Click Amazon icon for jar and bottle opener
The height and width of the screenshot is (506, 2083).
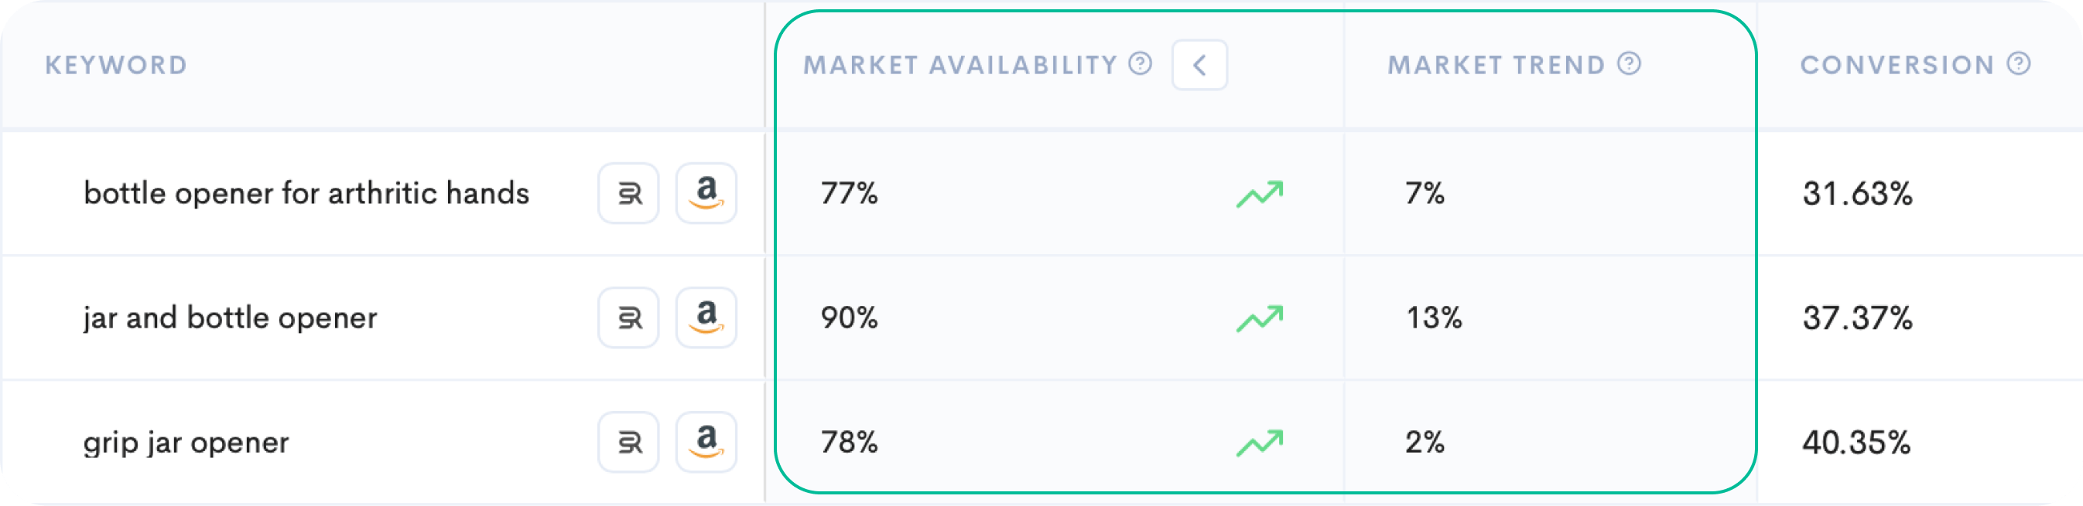point(706,318)
